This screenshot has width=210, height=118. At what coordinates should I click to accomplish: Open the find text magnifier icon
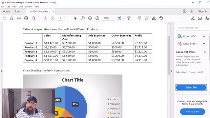(33, 18)
